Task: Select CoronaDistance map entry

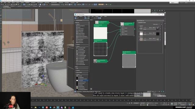Action: pyautogui.click(x=82, y=87)
